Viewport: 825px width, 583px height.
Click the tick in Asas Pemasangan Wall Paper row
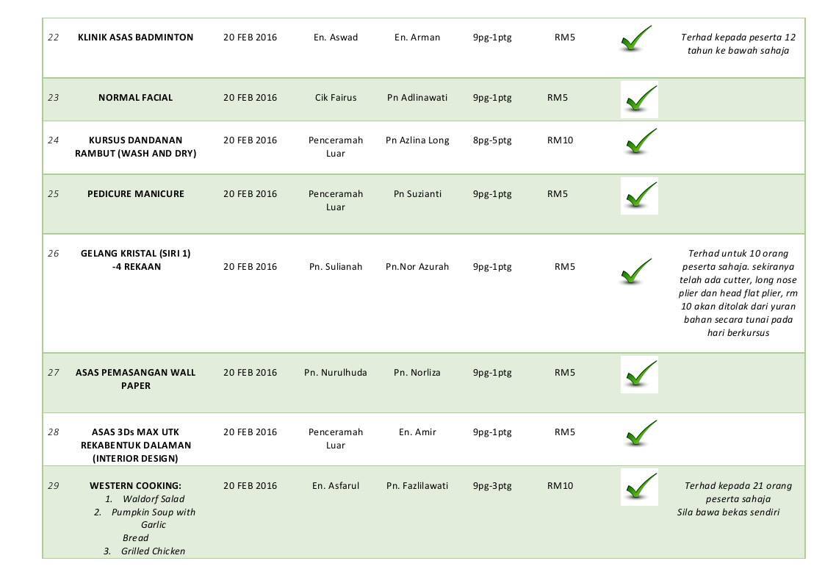639,374
